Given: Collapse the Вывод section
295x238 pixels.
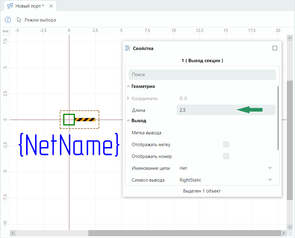Looking at the screenshot, I should [128, 121].
